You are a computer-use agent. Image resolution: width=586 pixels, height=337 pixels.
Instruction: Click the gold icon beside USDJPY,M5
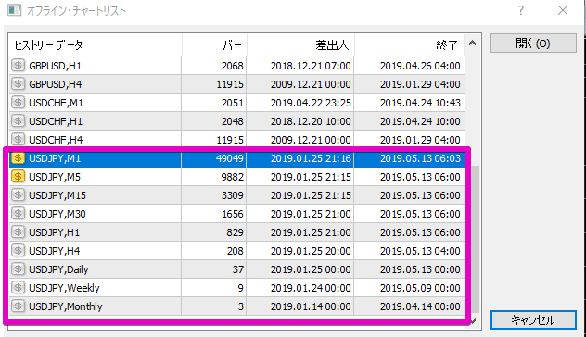coord(18,177)
